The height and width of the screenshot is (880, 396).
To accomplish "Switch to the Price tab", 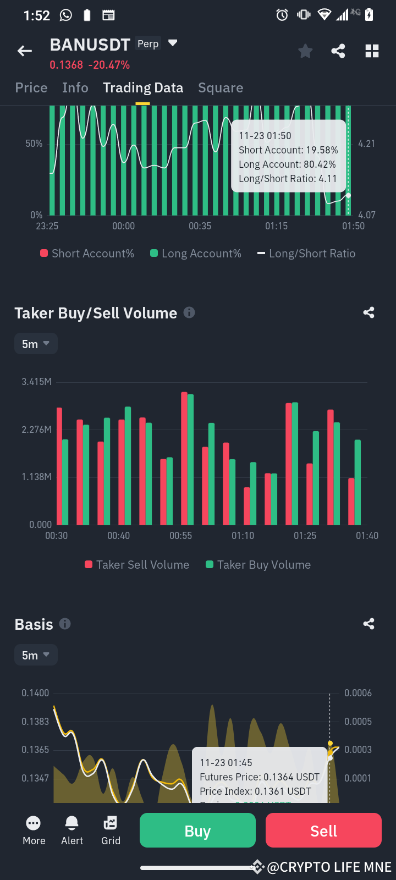I will pos(31,87).
